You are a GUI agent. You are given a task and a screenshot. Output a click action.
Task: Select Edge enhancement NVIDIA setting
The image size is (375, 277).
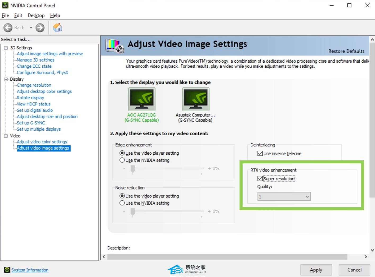pos(122,160)
